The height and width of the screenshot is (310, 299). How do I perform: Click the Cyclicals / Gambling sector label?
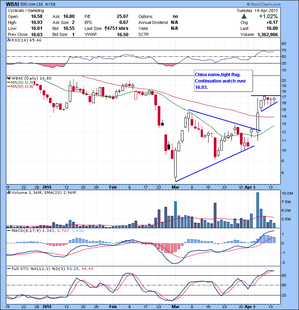pyautogui.click(x=26, y=11)
